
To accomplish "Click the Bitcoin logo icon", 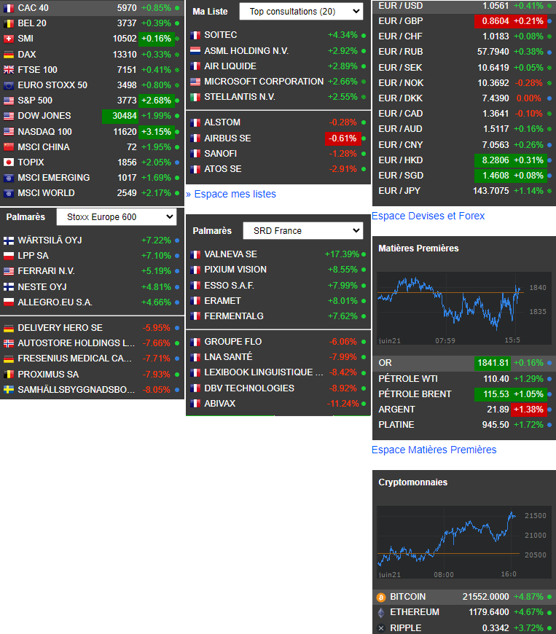I will [x=381, y=598].
